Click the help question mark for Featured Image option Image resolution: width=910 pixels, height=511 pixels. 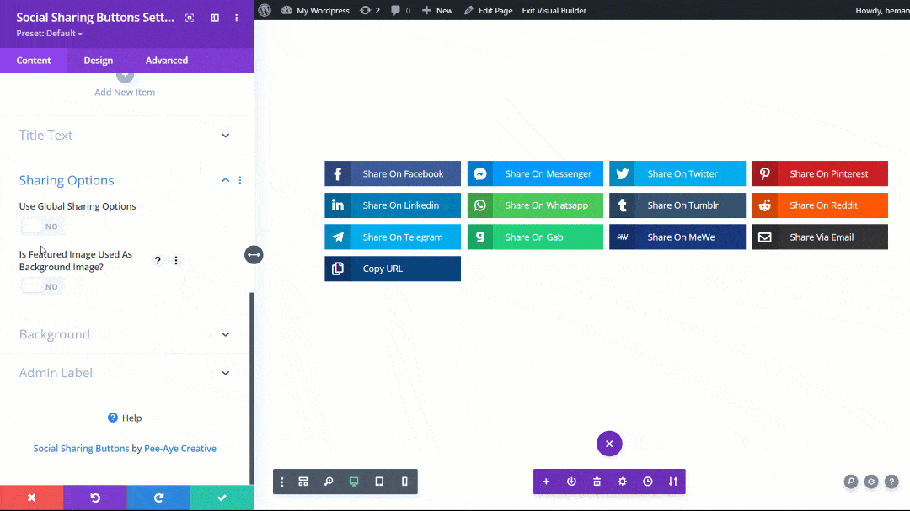tap(158, 260)
